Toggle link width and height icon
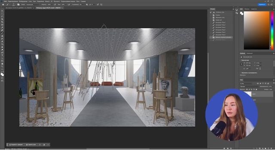The height and width of the screenshot is (154, 275). 241,64
